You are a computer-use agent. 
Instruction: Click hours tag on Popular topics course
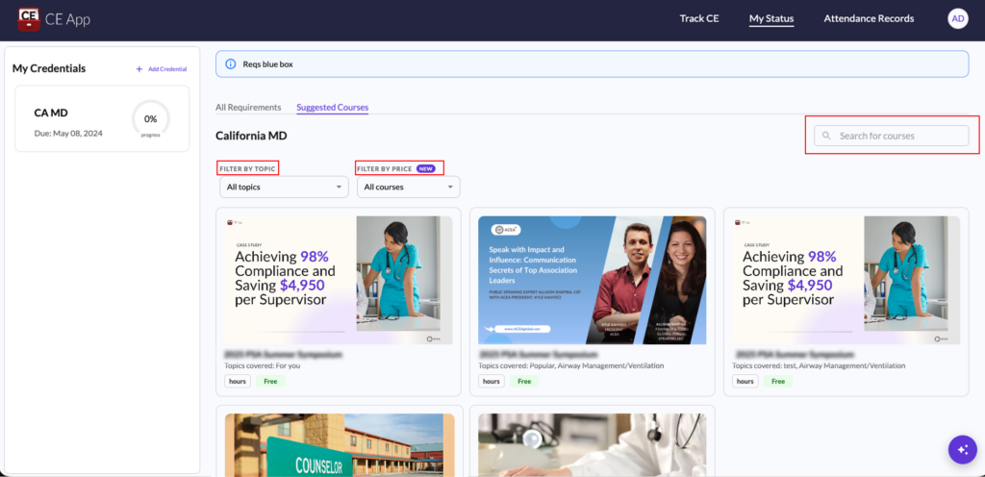click(492, 381)
